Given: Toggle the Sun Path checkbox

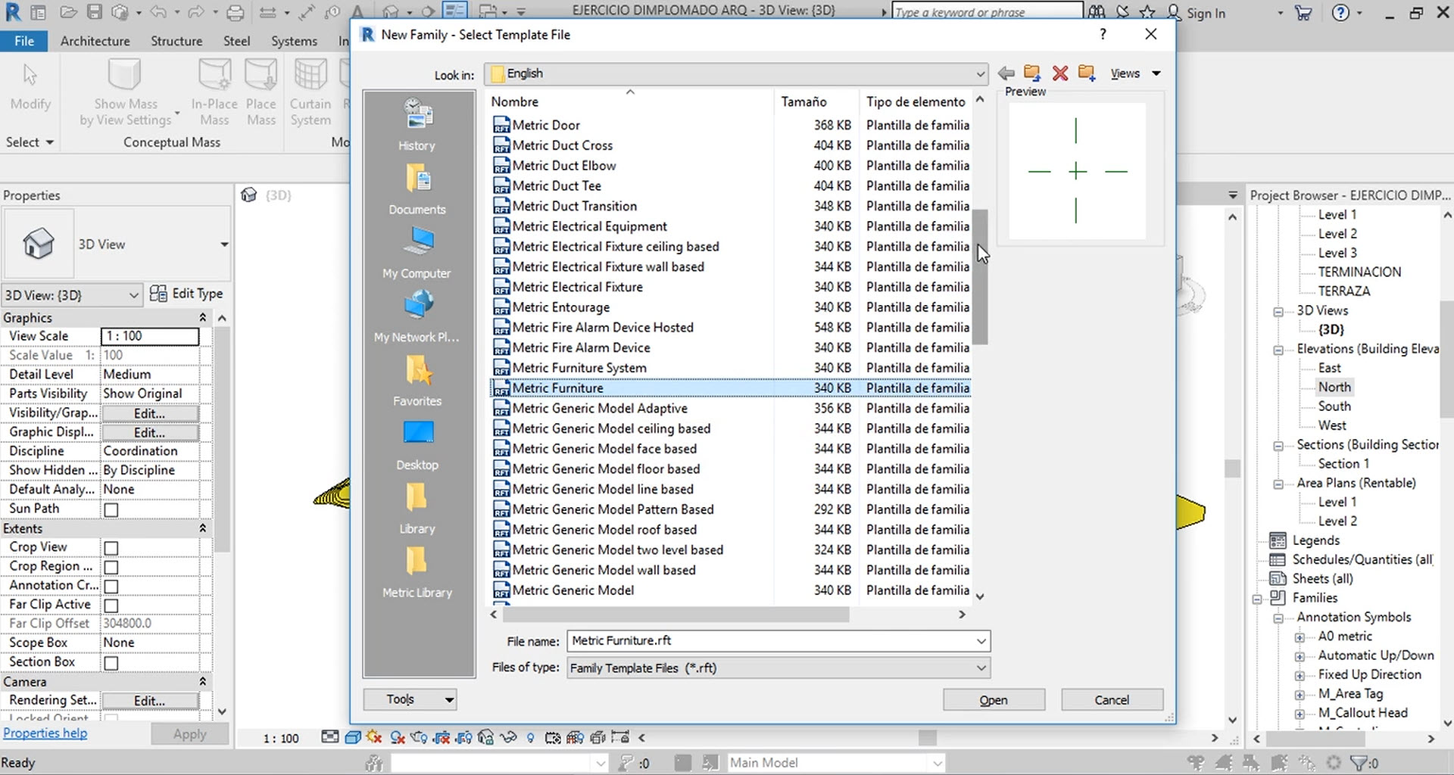Looking at the screenshot, I should pos(111,510).
